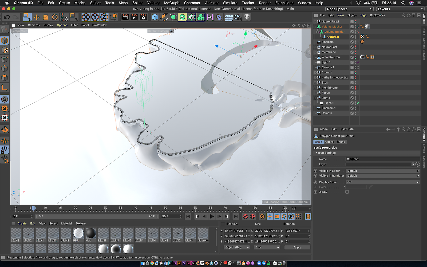Click the Apply button in coordinates
The image size is (427, 267).
(x=297, y=248)
